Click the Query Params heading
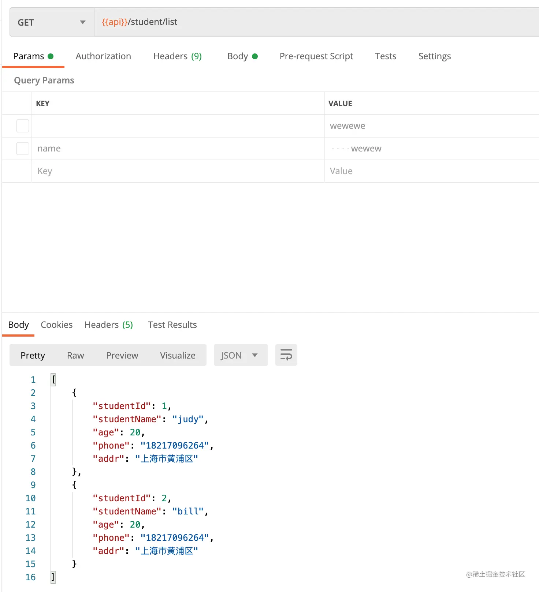This screenshot has height=592, width=539. (x=44, y=80)
